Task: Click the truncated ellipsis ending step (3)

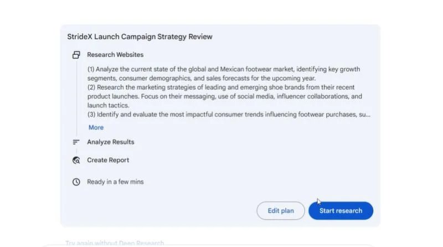Action: (x=367, y=115)
